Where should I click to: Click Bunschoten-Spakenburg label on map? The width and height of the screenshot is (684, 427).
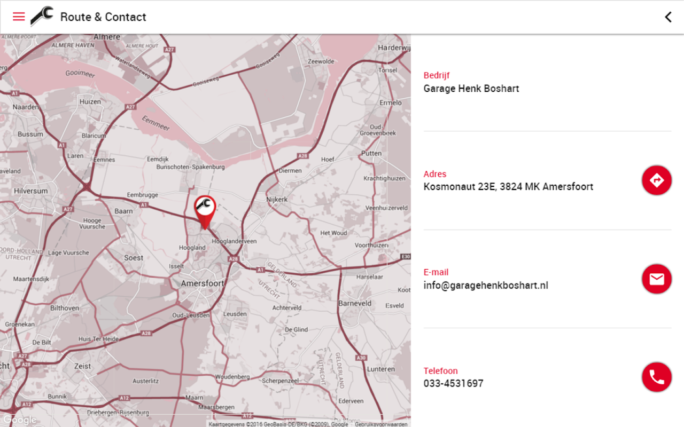tap(190, 167)
